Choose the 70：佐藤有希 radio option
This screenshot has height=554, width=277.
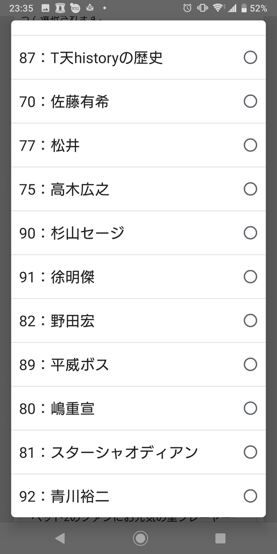pos(250,101)
